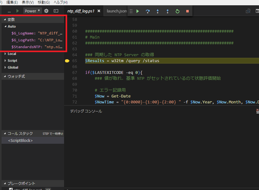
Task: Select the Step Out debug icon
Action: tap(168, 11)
